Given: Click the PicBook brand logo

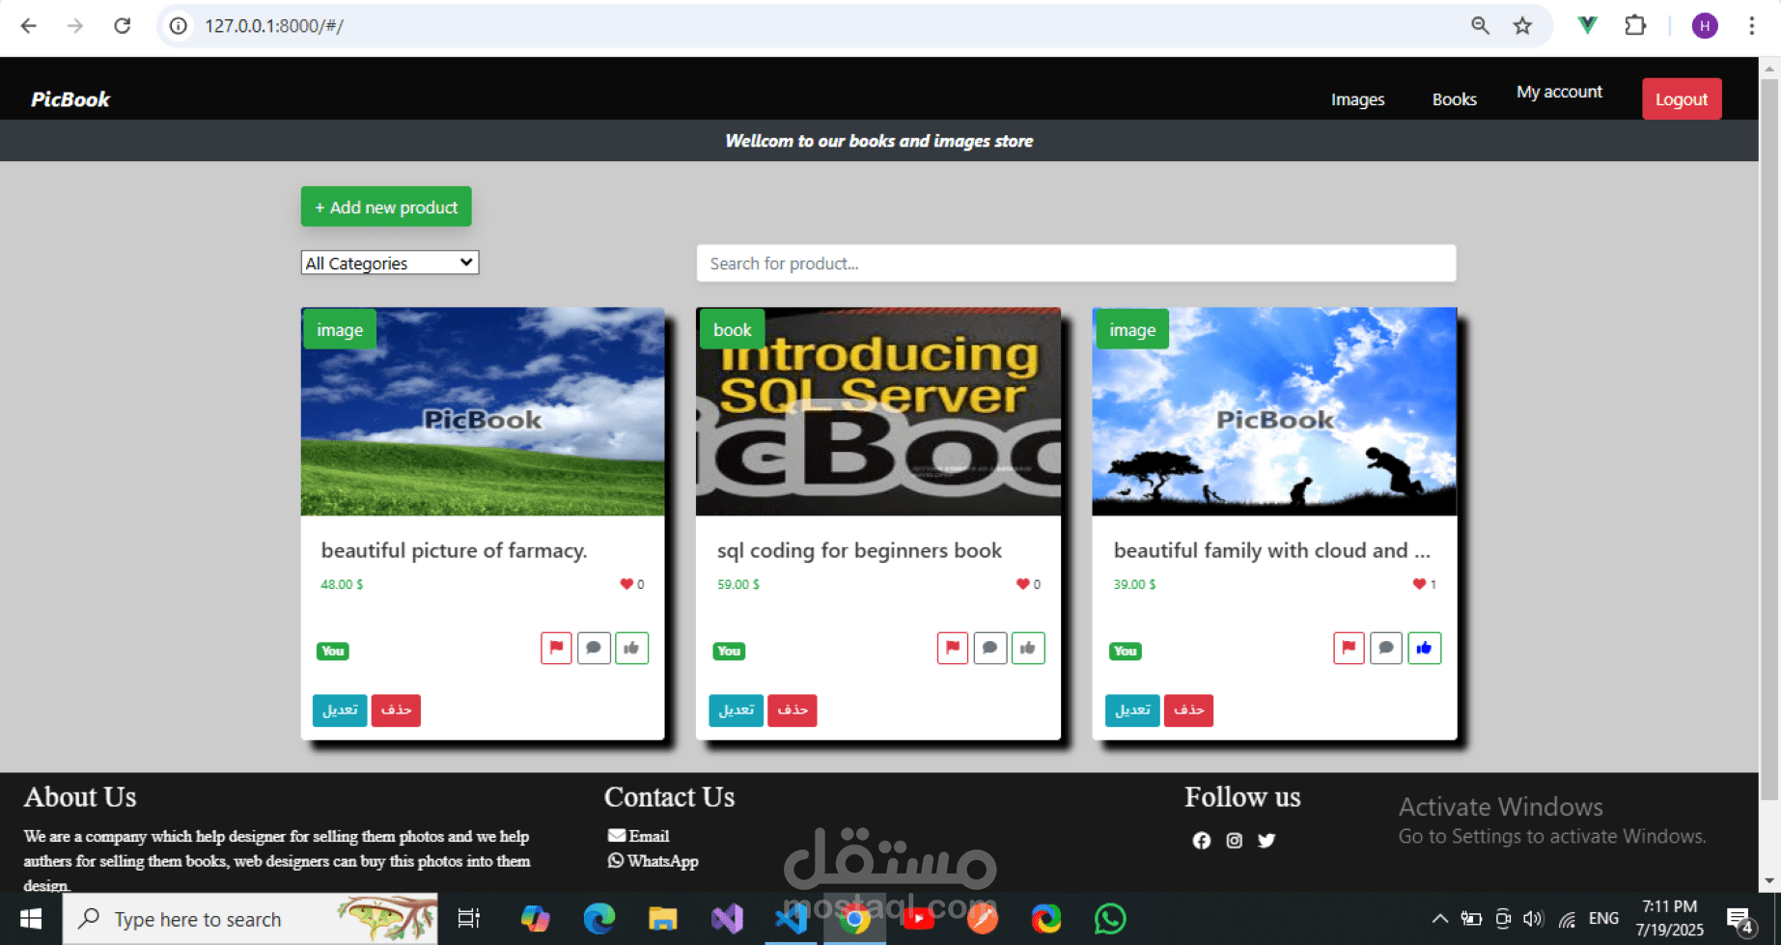Looking at the screenshot, I should coord(70,99).
